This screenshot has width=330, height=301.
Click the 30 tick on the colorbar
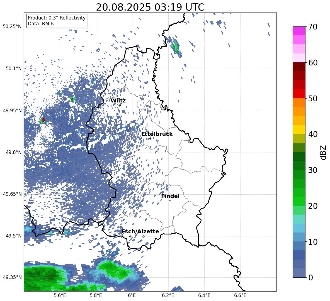(x=312, y=170)
